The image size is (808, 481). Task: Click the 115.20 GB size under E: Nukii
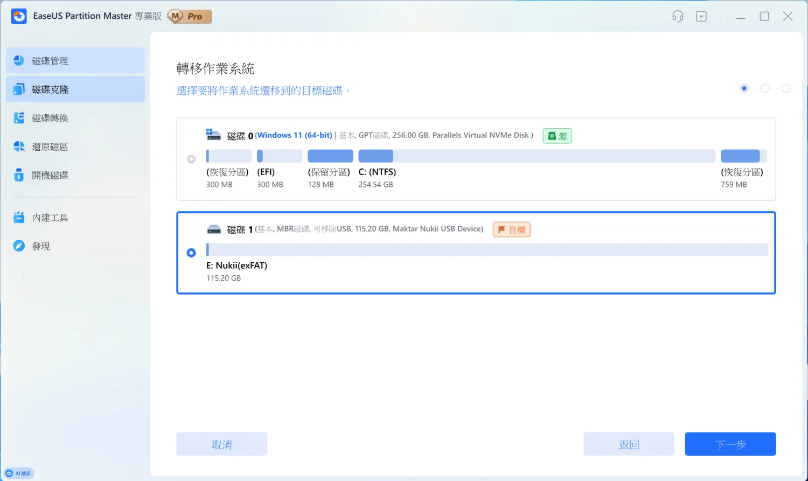224,278
